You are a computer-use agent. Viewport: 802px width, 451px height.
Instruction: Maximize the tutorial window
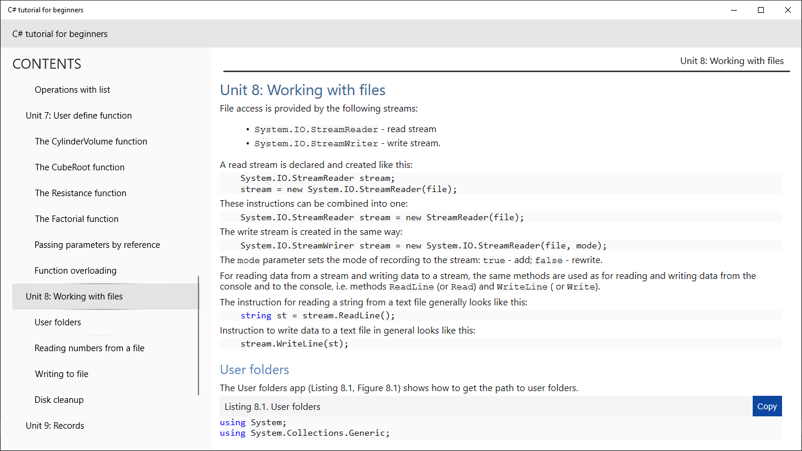point(761,10)
